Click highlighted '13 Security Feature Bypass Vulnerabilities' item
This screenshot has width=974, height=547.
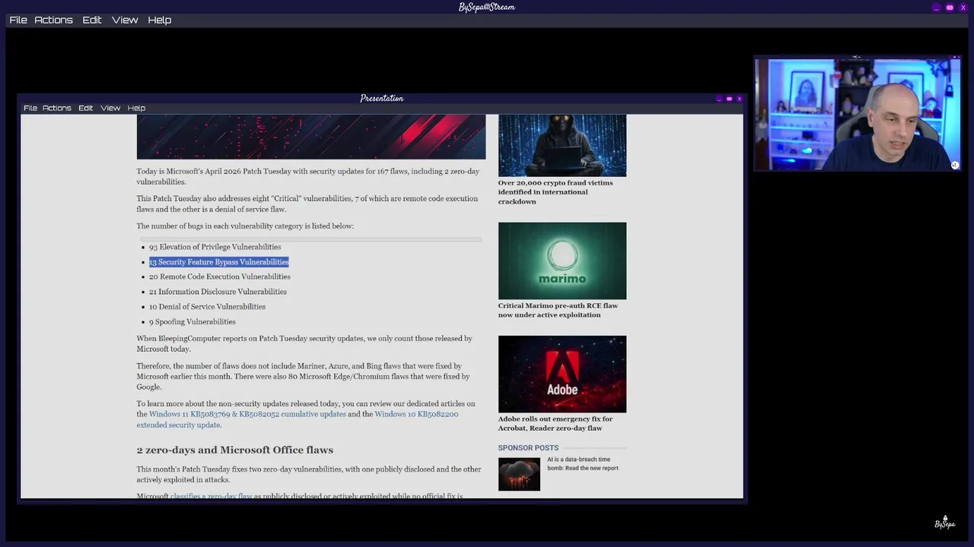[x=219, y=262]
